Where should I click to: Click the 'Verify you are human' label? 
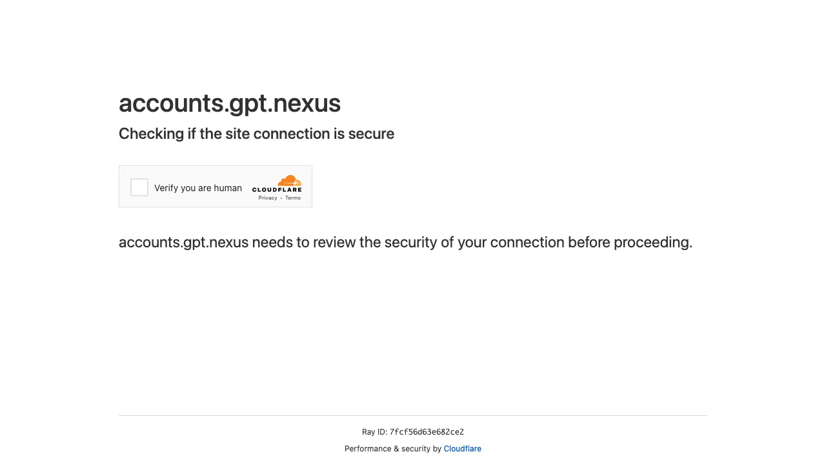point(198,188)
